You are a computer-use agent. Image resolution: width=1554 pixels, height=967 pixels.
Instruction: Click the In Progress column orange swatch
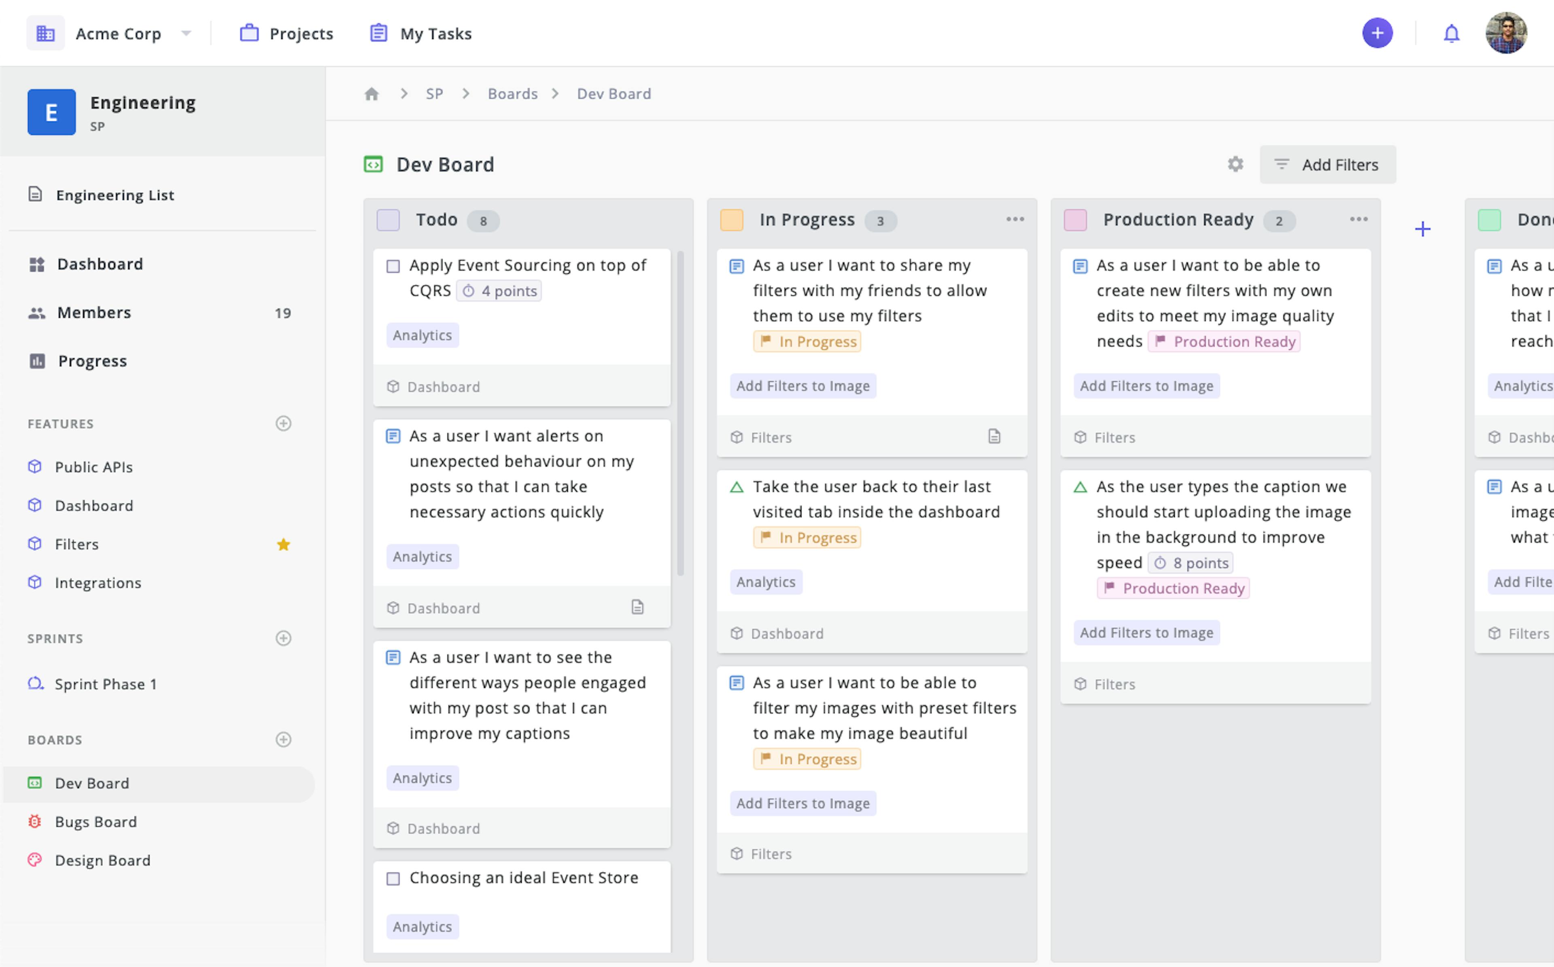click(731, 220)
